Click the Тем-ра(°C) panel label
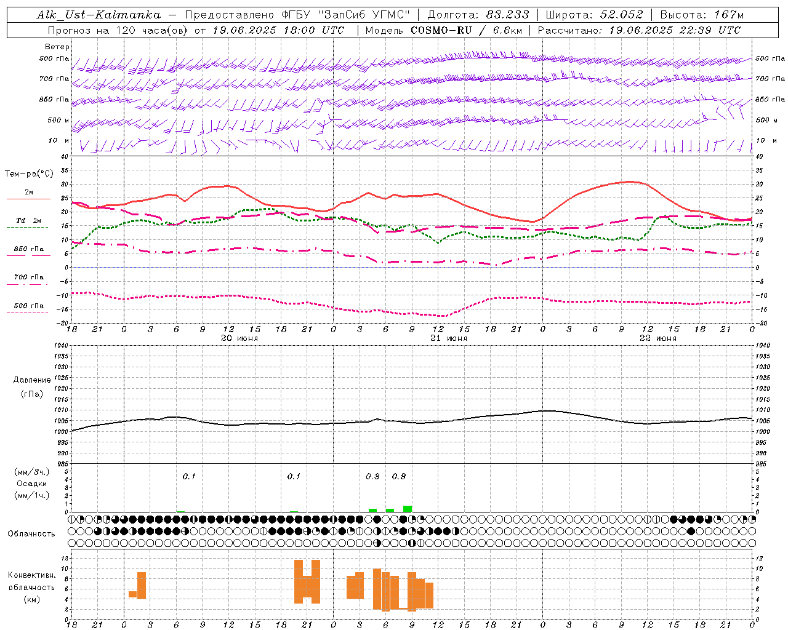This screenshot has height=630, width=788. (29, 174)
